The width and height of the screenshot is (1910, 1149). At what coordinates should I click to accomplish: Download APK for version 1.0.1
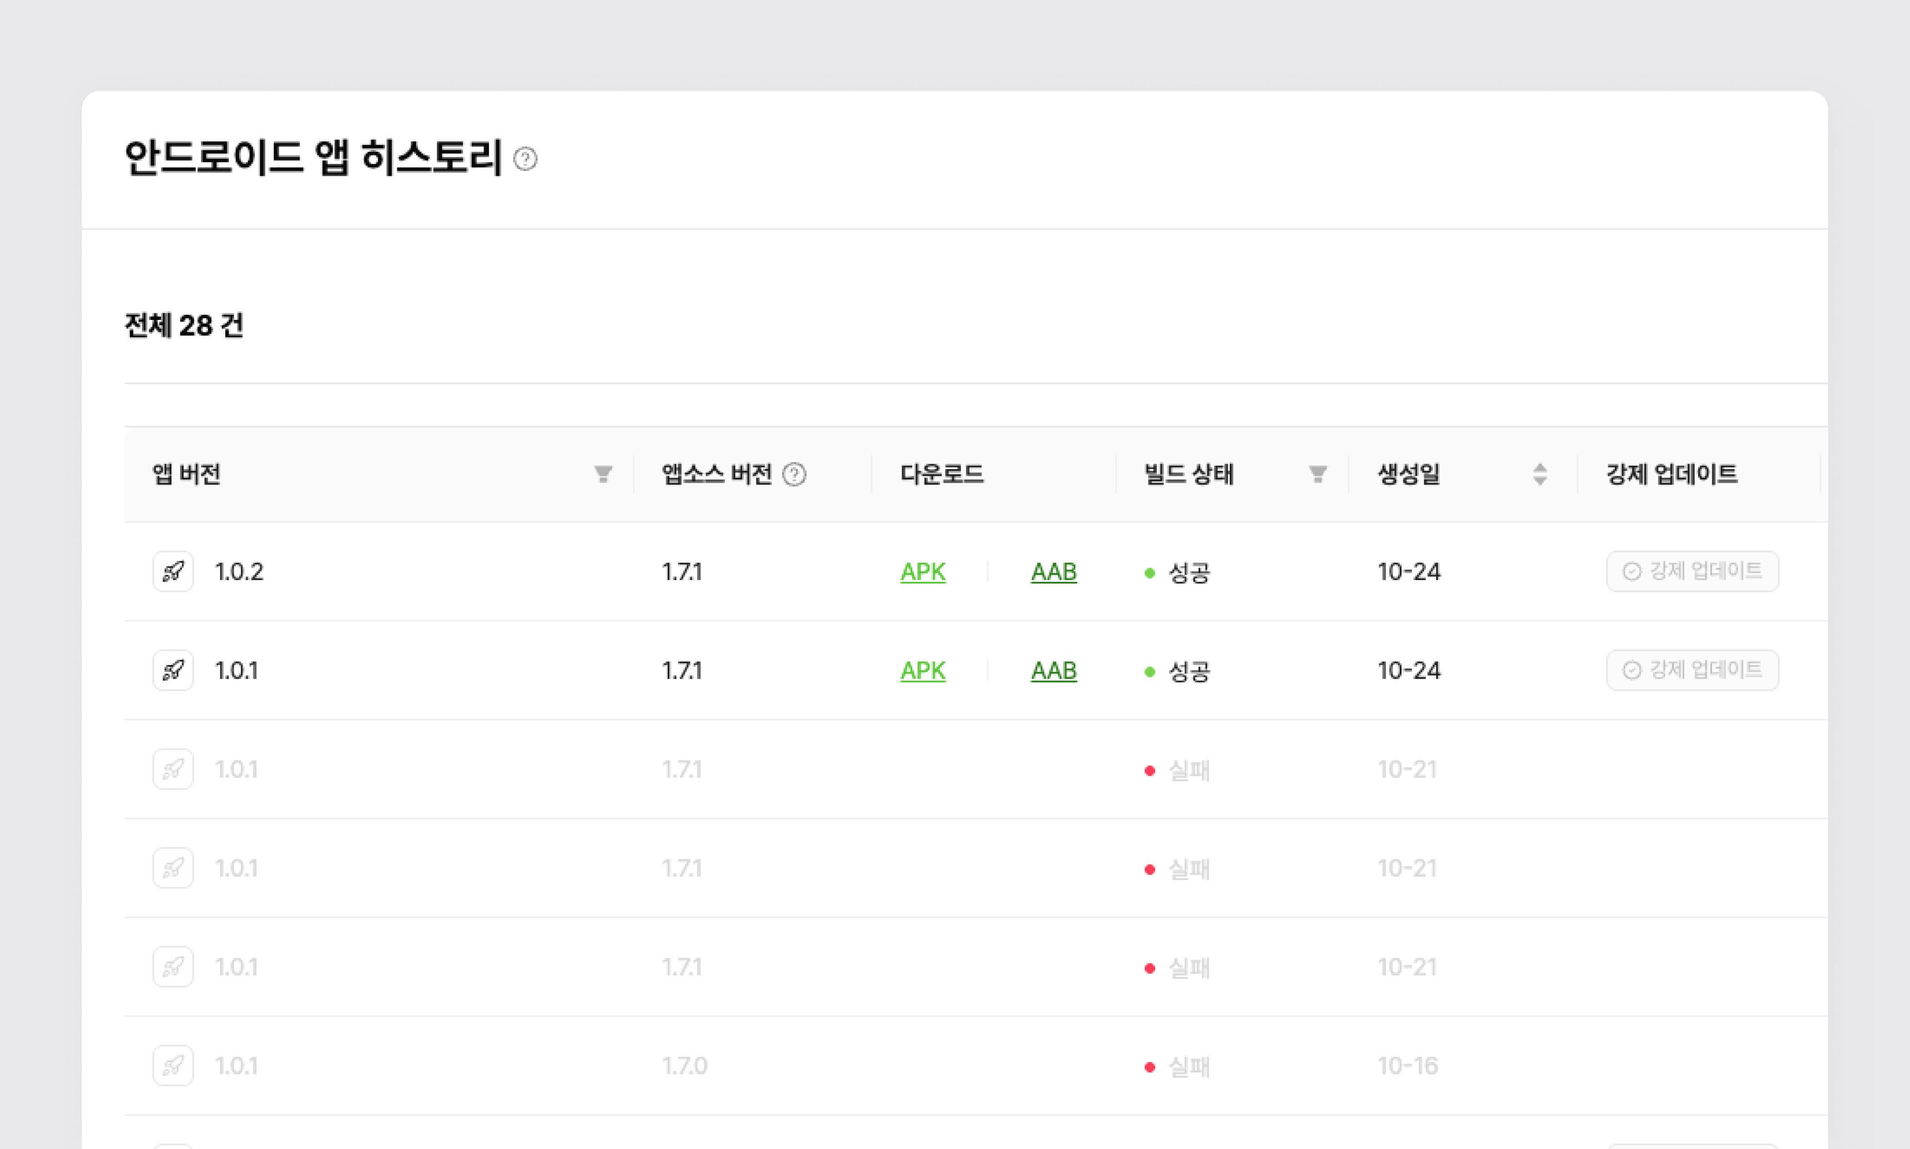point(922,670)
